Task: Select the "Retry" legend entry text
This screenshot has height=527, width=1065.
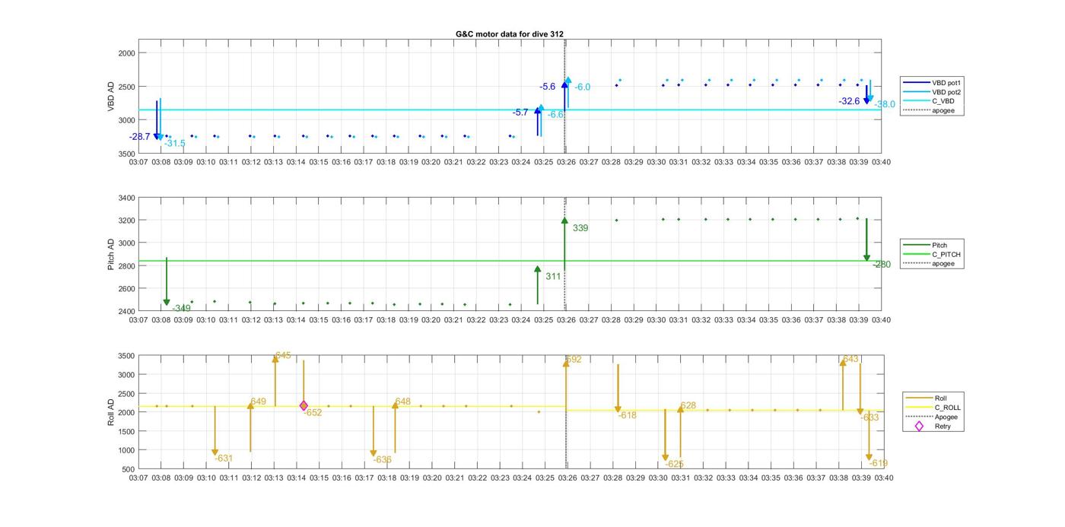Action: tap(943, 426)
